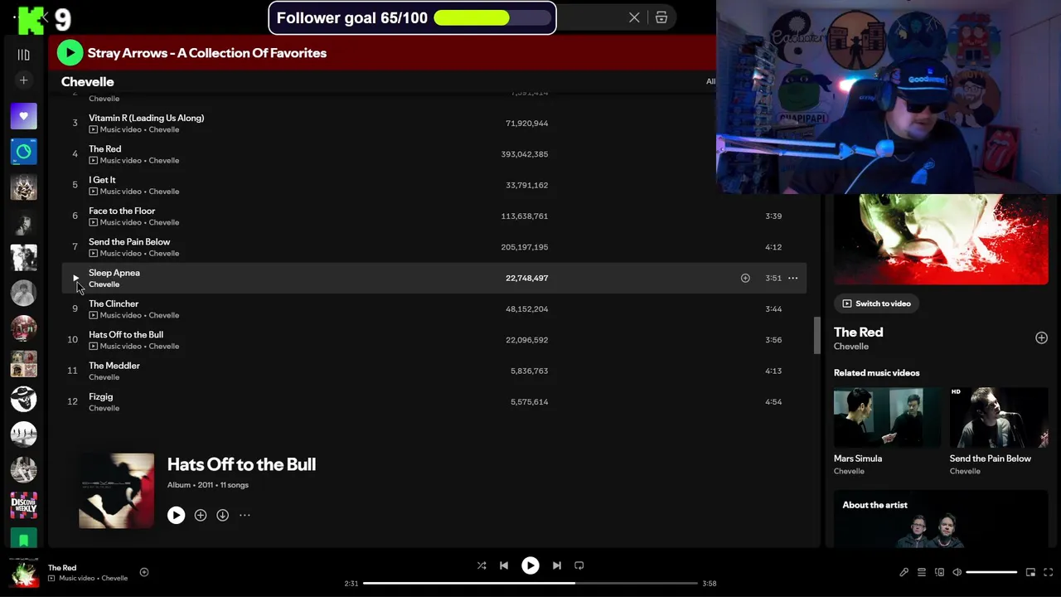Adjust the volume slider
Viewport: 1061px width, 597px height.
pos(991,572)
